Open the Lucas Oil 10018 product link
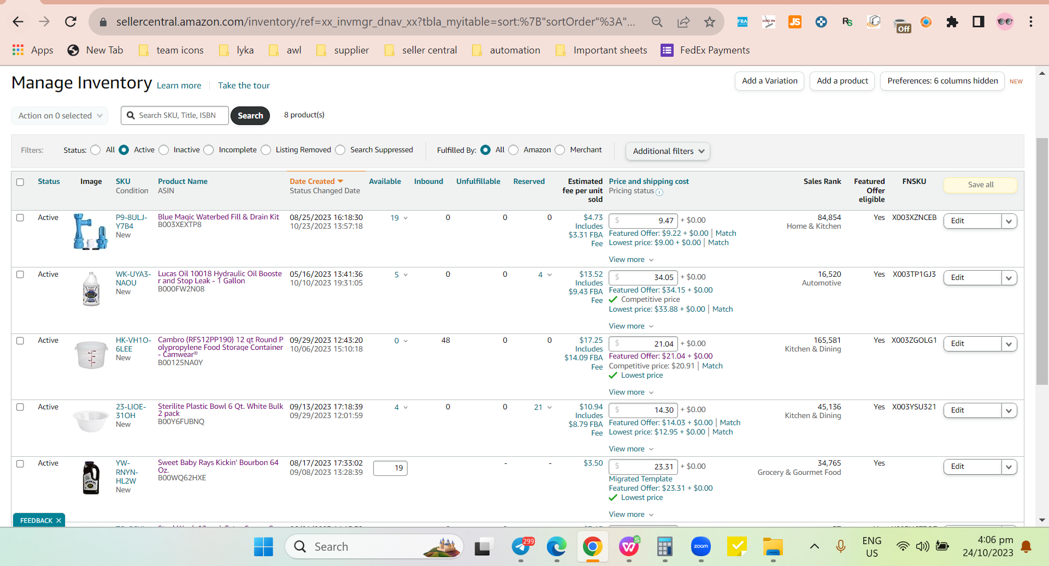Image resolution: width=1049 pixels, height=566 pixels. [x=220, y=277]
